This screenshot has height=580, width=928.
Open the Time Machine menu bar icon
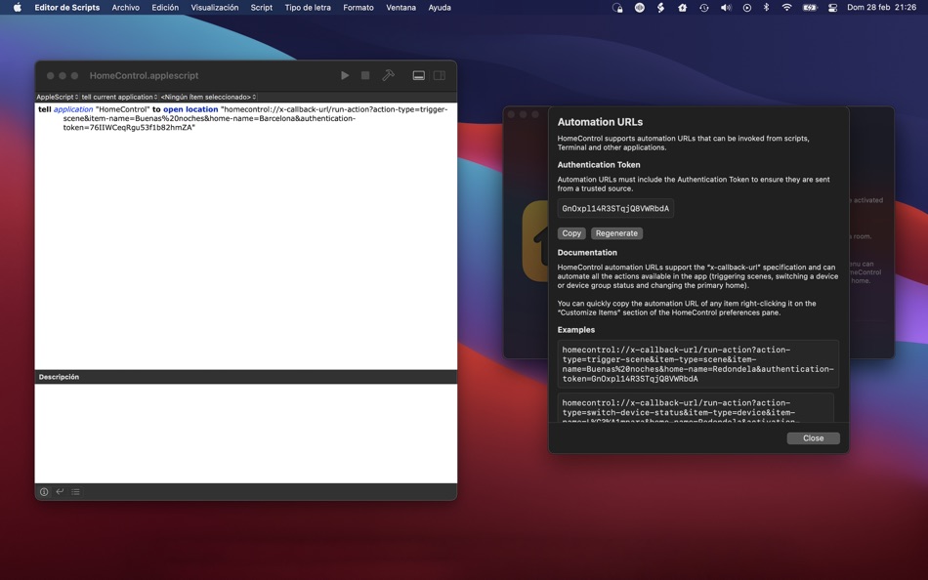pyautogui.click(x=703, y=8)
